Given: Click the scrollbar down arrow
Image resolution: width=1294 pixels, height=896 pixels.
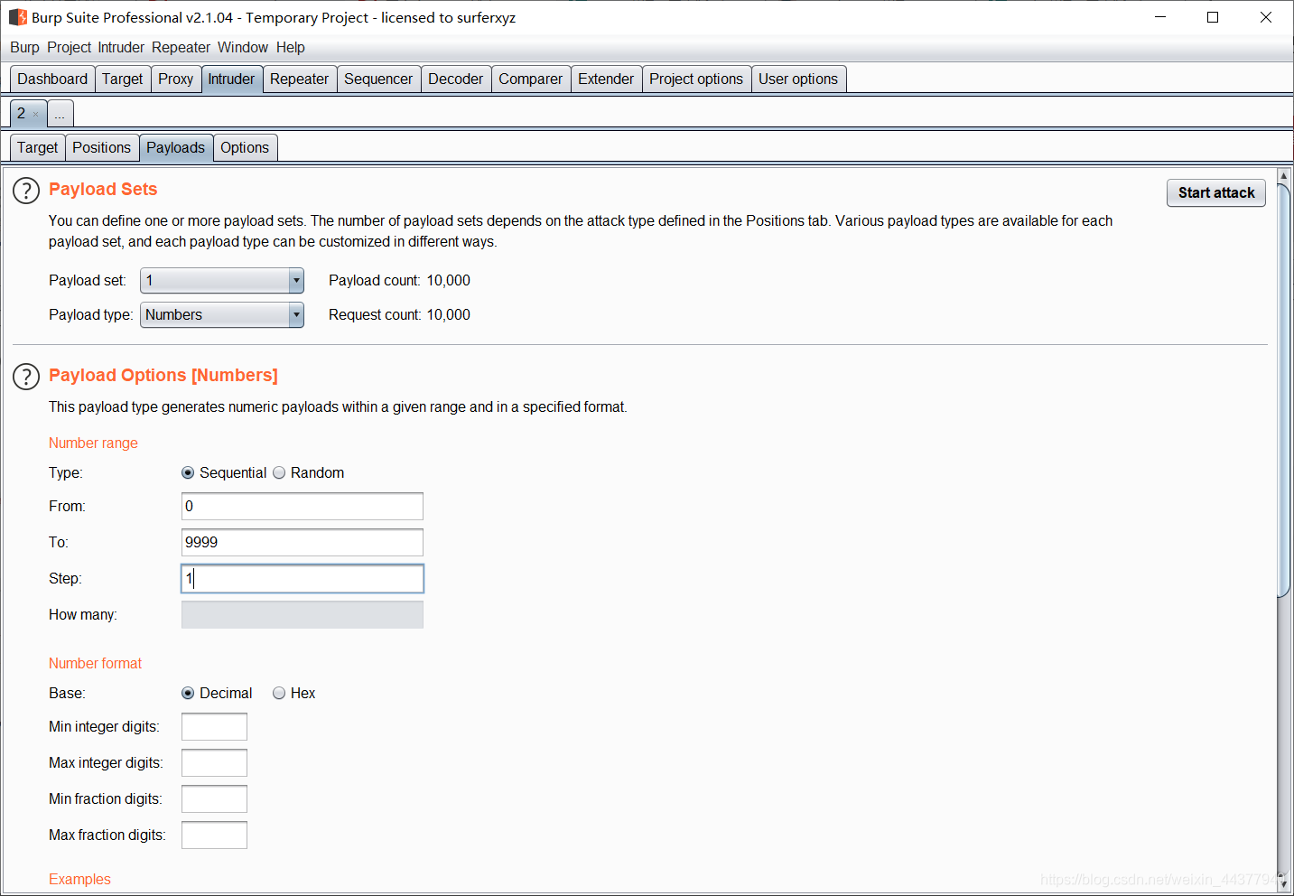Looking at the screenshot, I should click(x=1283, y=886).
